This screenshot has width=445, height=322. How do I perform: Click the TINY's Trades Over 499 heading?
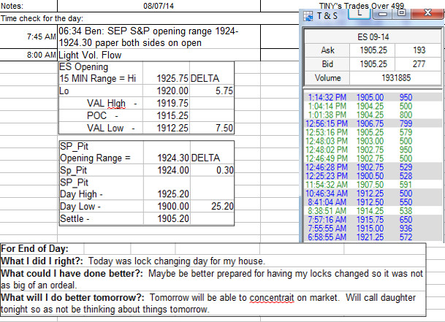(x=361, y=6)
